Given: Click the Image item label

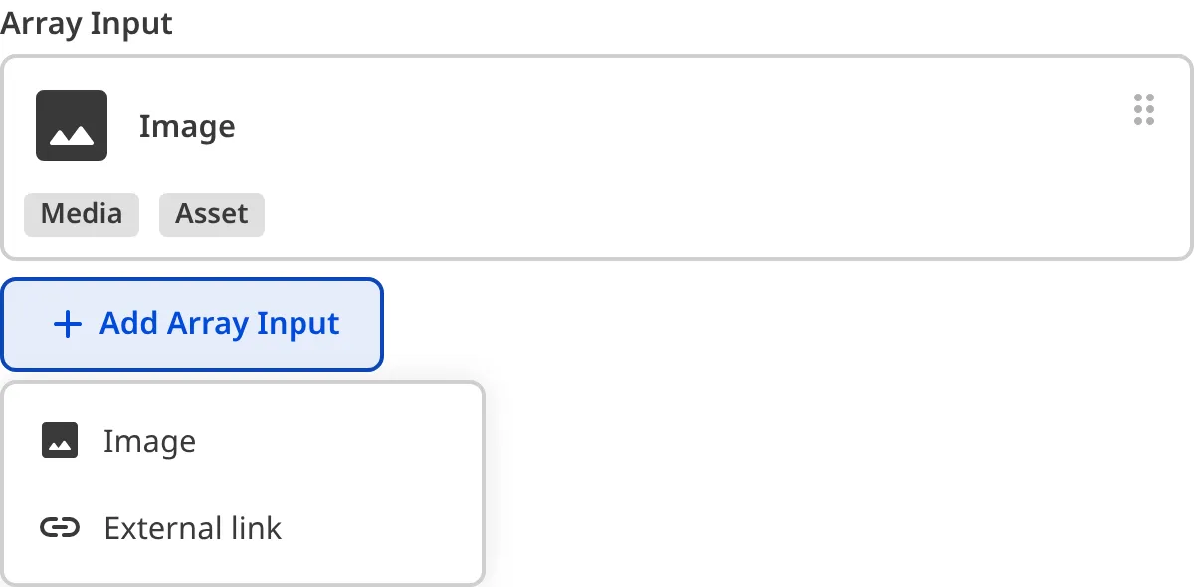Looking at the screenshot, I should [x=187, y=126].
